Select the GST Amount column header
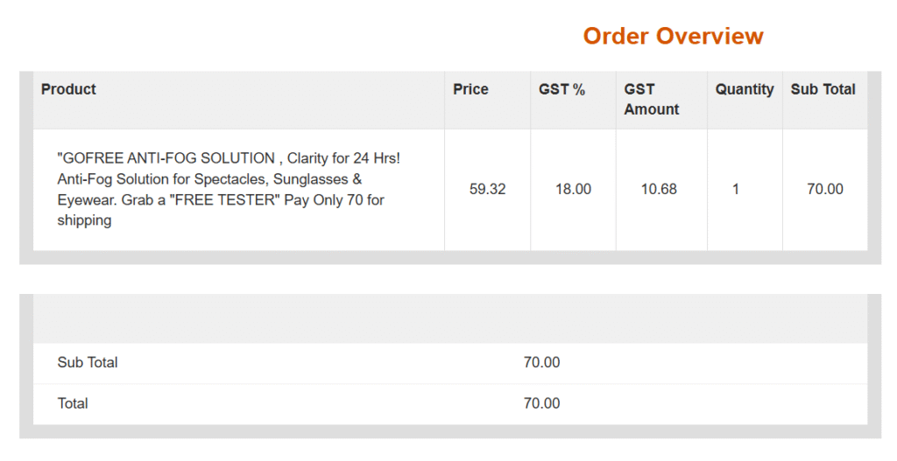 click(x=651, y=100)
